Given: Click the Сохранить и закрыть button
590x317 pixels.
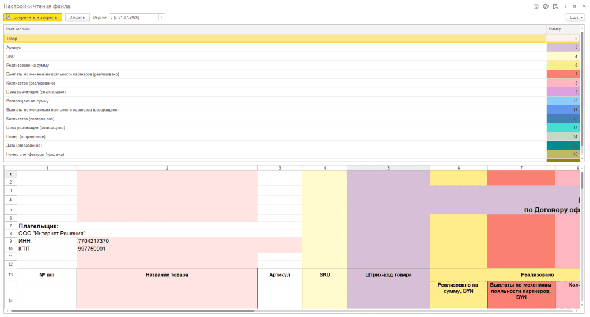Looking at the screenshot, I should 33,17.
